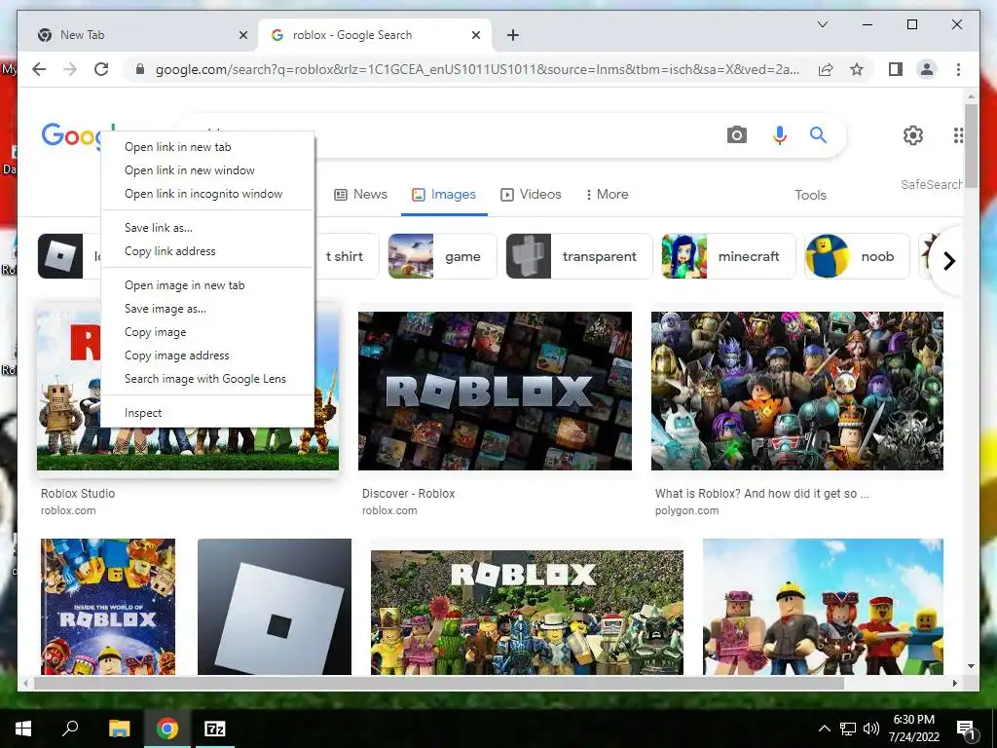997x748 pixels.
Task: Open the search Tools button
Action: pyautogui.click(x=810, y=195)
